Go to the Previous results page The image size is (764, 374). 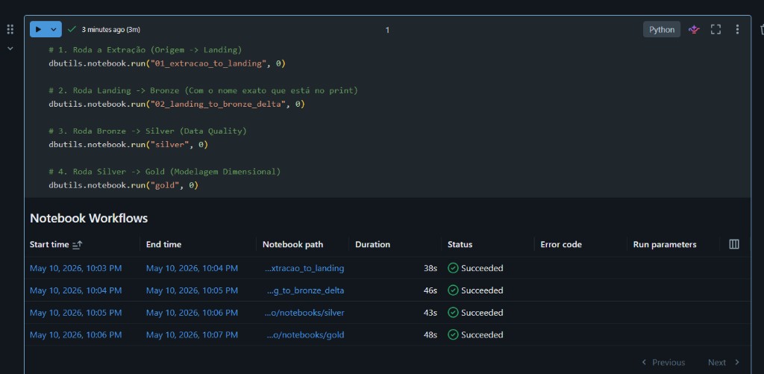click(x=663, y=362)
